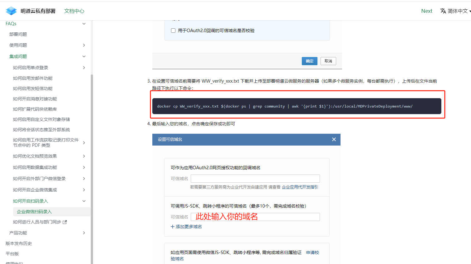Click the JS-SDK 可信域名 input field
The image size is (471, 264).
coord(255,217)
